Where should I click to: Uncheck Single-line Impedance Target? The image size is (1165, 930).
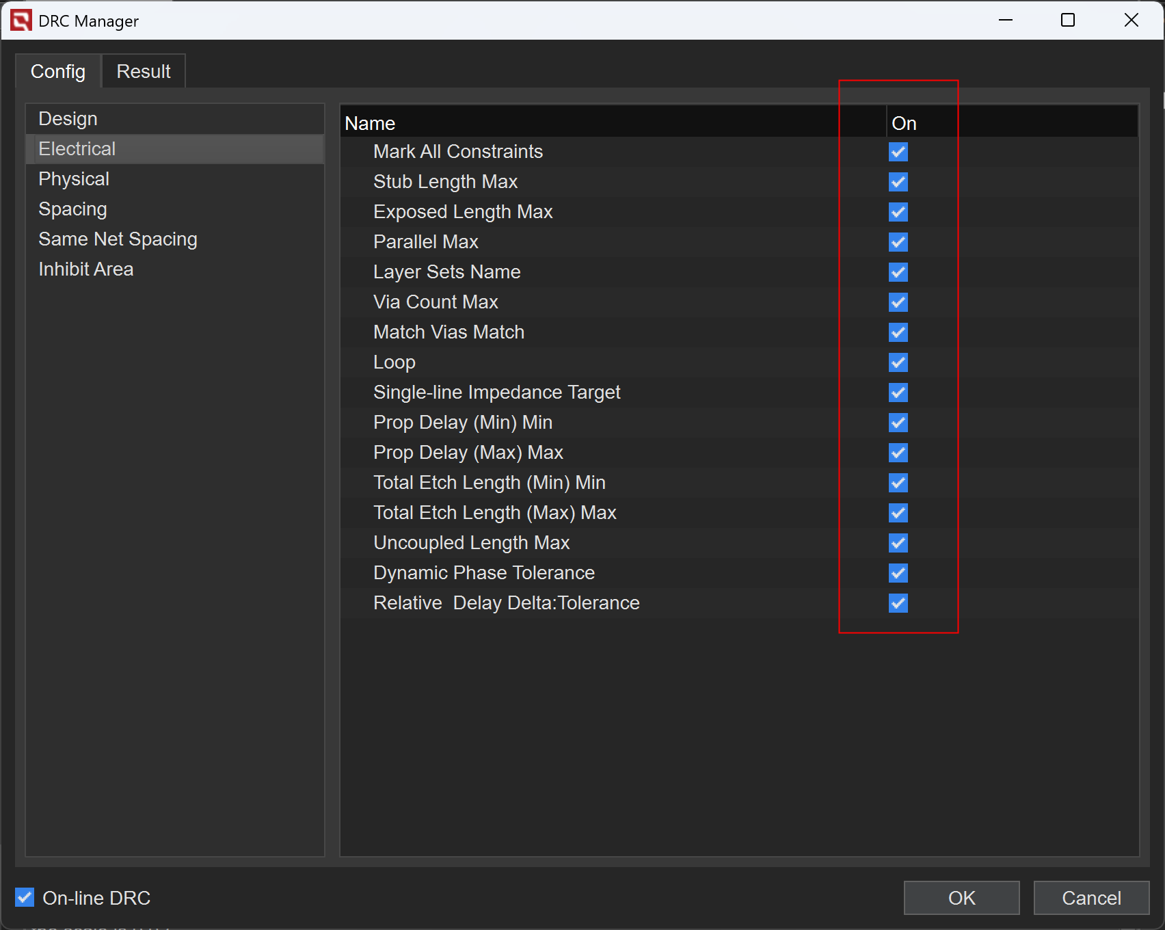tap(898, 393)
